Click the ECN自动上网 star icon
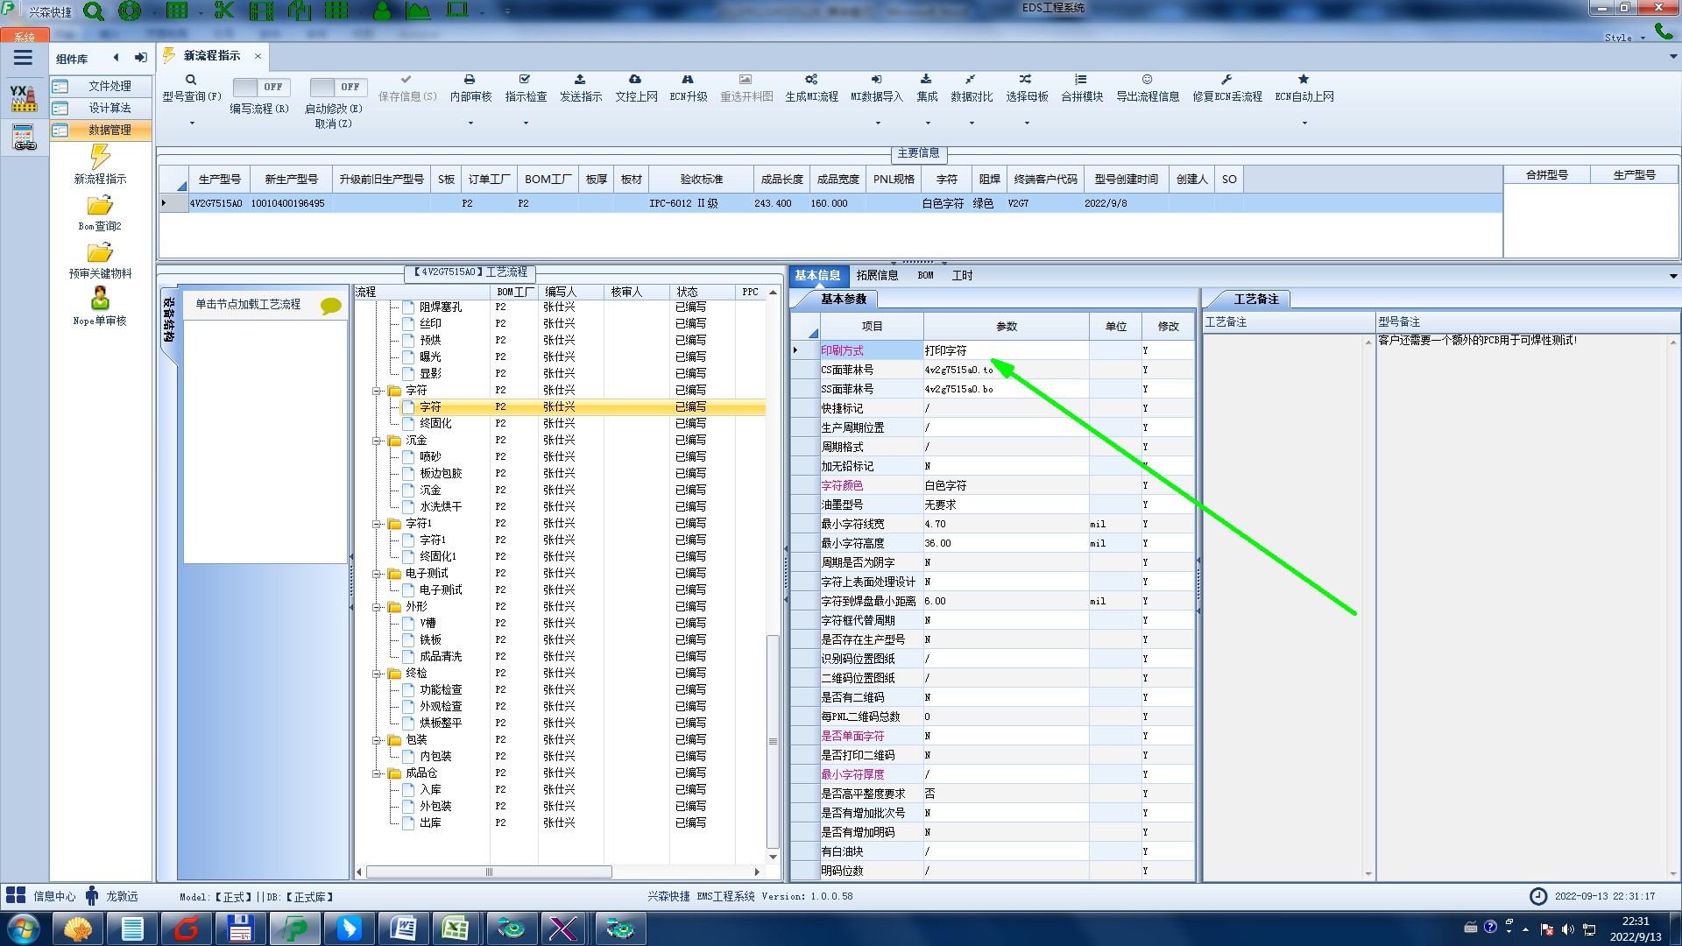Image resolution: width=1682 pixels, height=946 pixels. tap(1304, 80)
